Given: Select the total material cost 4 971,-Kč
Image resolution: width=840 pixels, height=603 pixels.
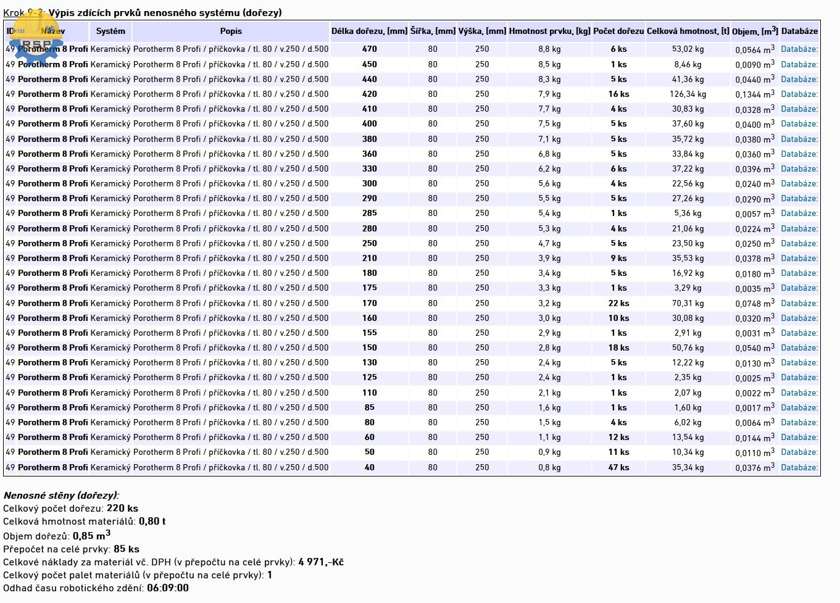Looking at the screenshot, I should [321, 562].
